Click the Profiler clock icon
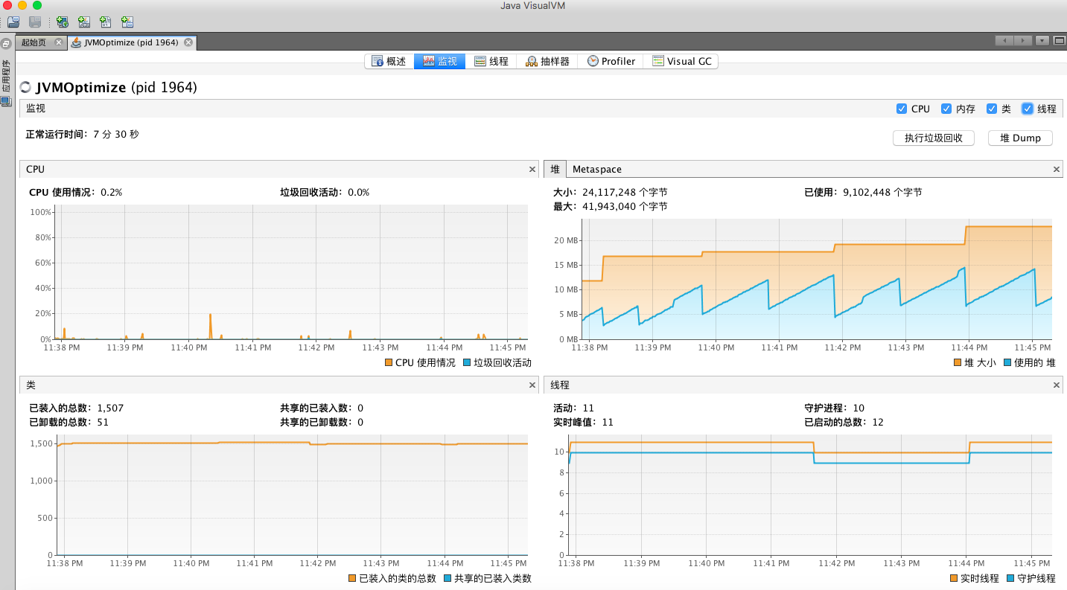1067x590 pixels. 593,62
